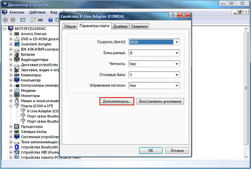This screenshot has width=251, height=169.
Task: Click the Видеоадаптеры icon
Action: tap(17, 59)
